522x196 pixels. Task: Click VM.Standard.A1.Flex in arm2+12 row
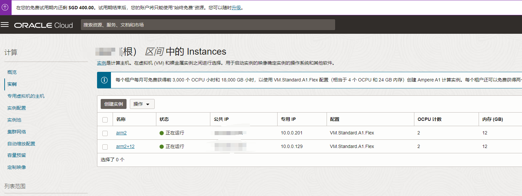pos(352,146)
